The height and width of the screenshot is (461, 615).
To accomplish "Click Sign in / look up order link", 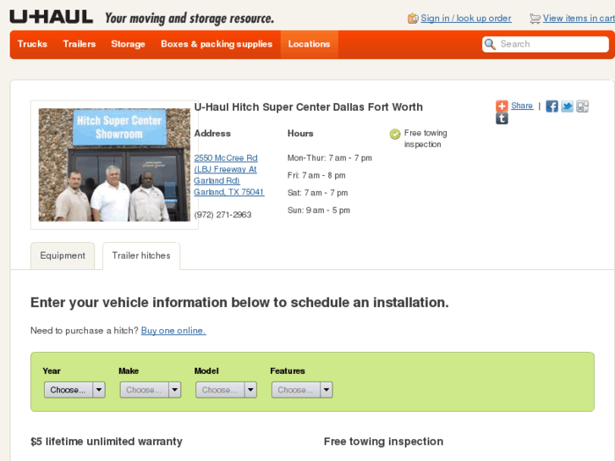I will pos(466,18).
